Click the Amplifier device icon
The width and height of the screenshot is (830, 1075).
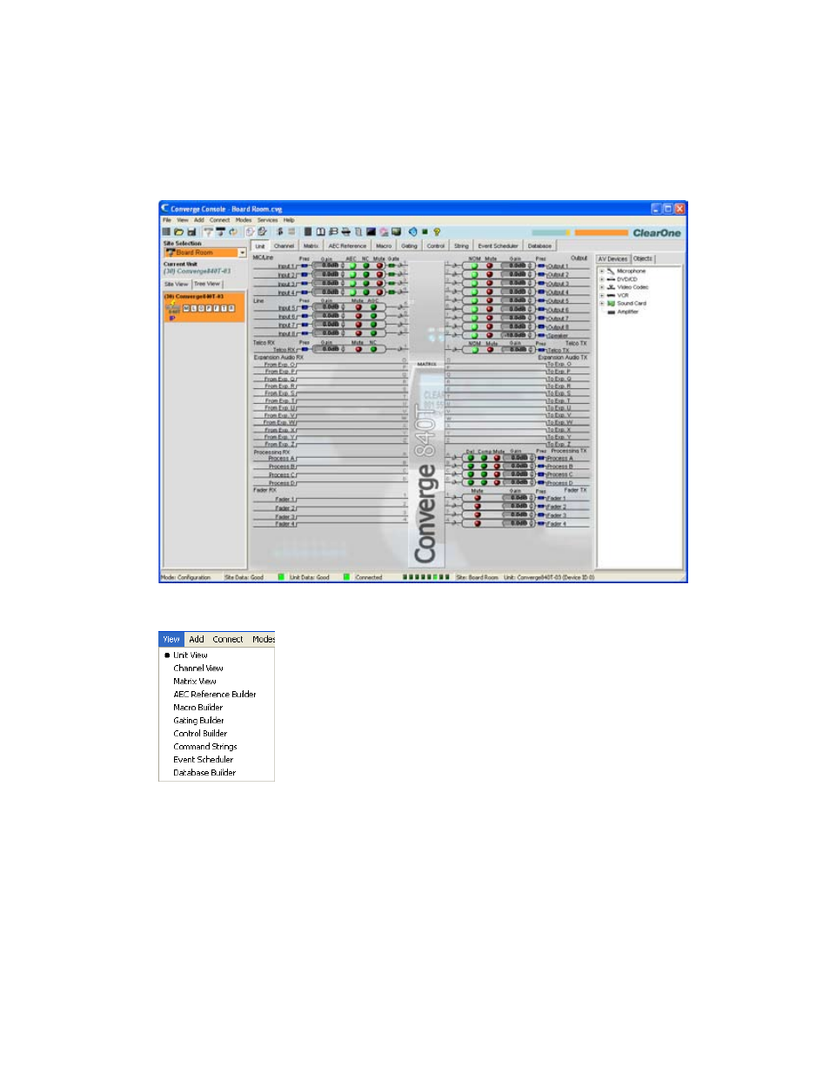click(611, 312)
